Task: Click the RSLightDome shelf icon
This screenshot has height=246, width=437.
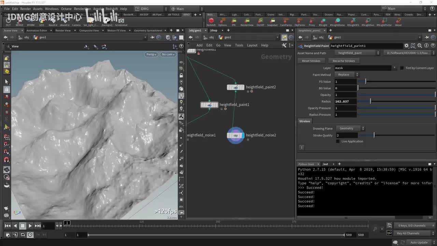Action: 337,21
